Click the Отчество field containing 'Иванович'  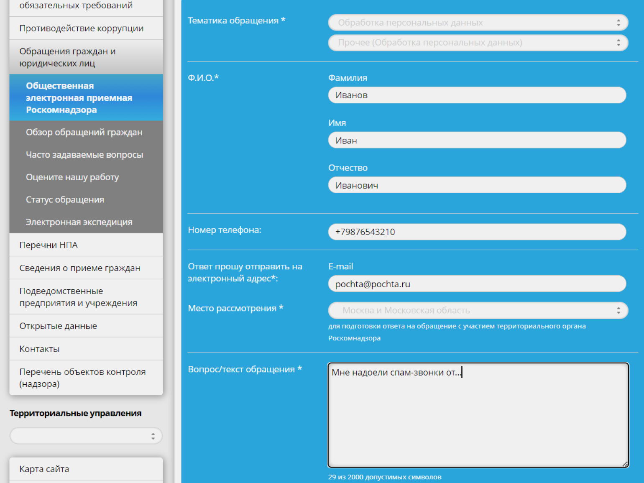477,185
